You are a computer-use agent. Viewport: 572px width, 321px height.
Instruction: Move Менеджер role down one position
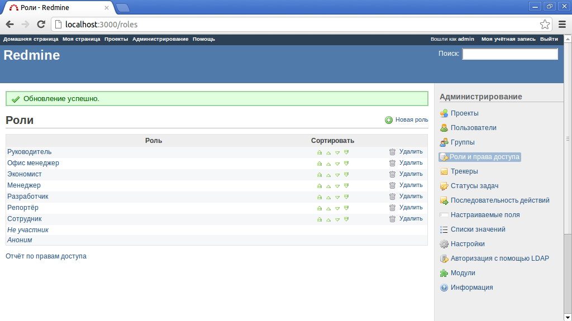pos(337,186)
